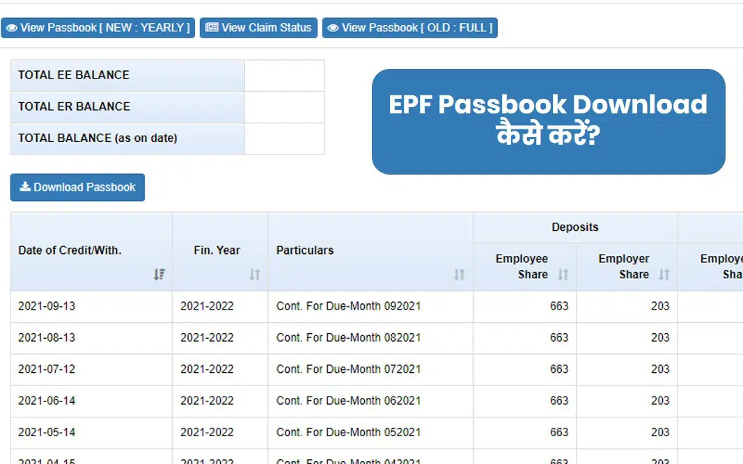
Task: Select TOTAL BALANCE (as on date) label
Action: click(x=97, y=138)
